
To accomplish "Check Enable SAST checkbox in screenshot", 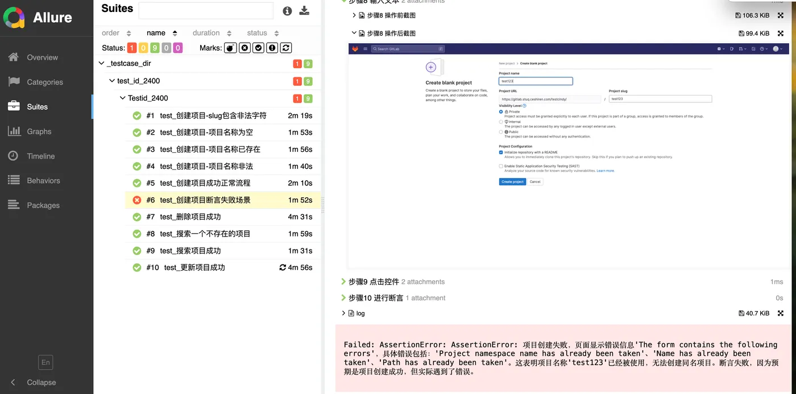I will (501, 166).
